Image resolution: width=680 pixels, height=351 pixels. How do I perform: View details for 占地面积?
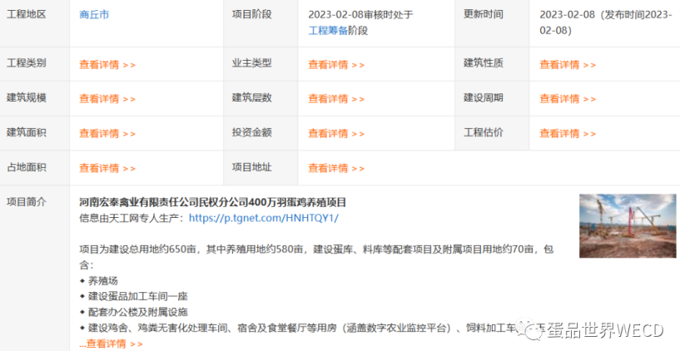click(107, 168)
